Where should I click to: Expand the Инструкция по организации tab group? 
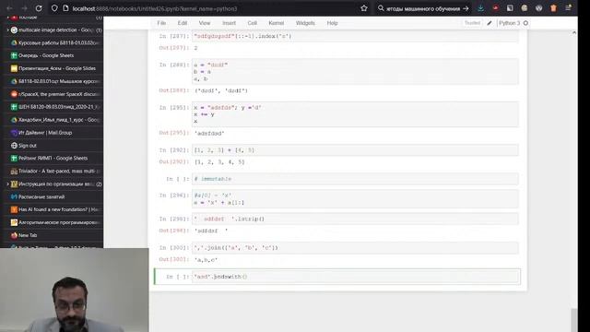pos(7,184)
